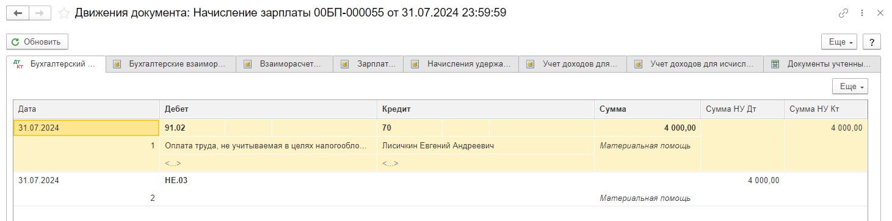Add document to favorites with star icon

pyautogui.click(x=63, y=13)
